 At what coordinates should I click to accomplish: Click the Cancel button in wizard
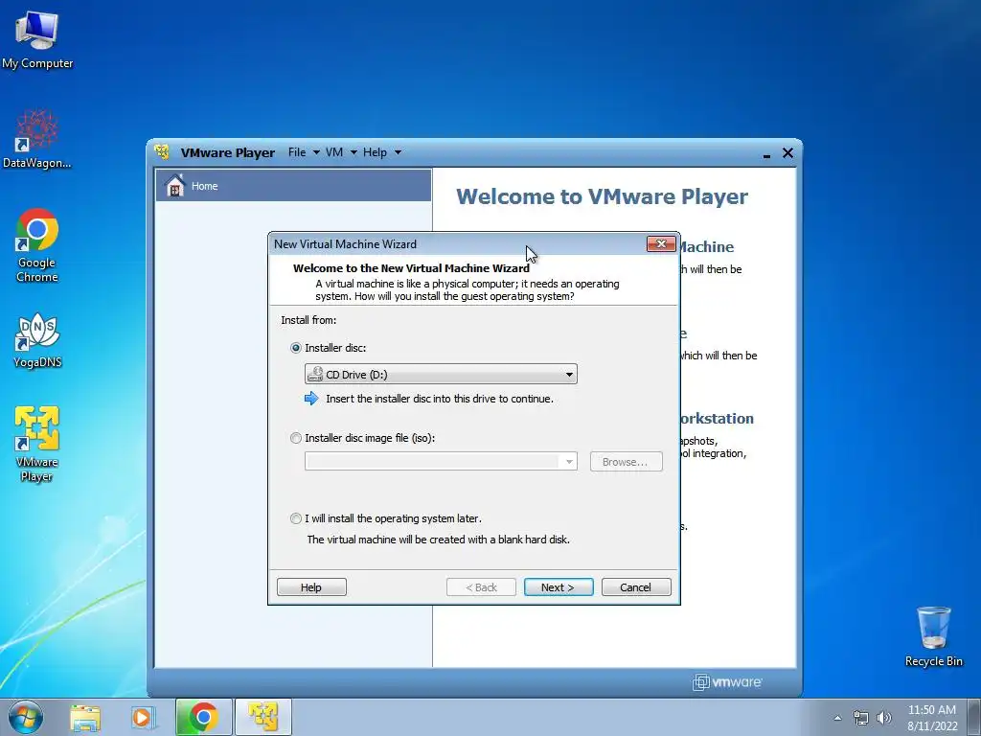[636, 587]
